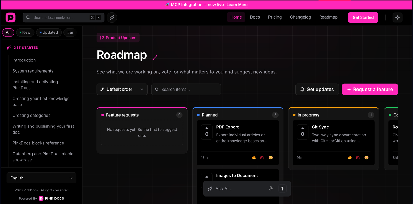Click the microphone icon in Ask AI
Viewport: 413px width, 204px height.
point(271,189)
